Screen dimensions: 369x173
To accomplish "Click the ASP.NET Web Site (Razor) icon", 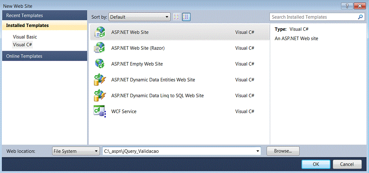I will [99, 48].
